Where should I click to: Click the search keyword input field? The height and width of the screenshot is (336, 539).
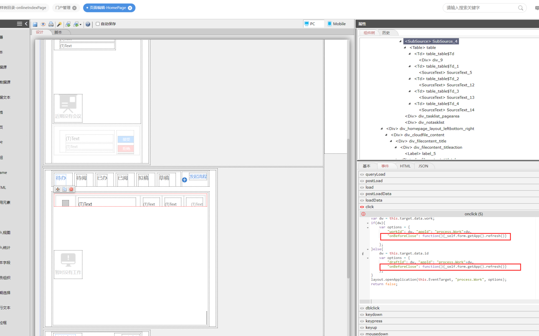(482, 8)
